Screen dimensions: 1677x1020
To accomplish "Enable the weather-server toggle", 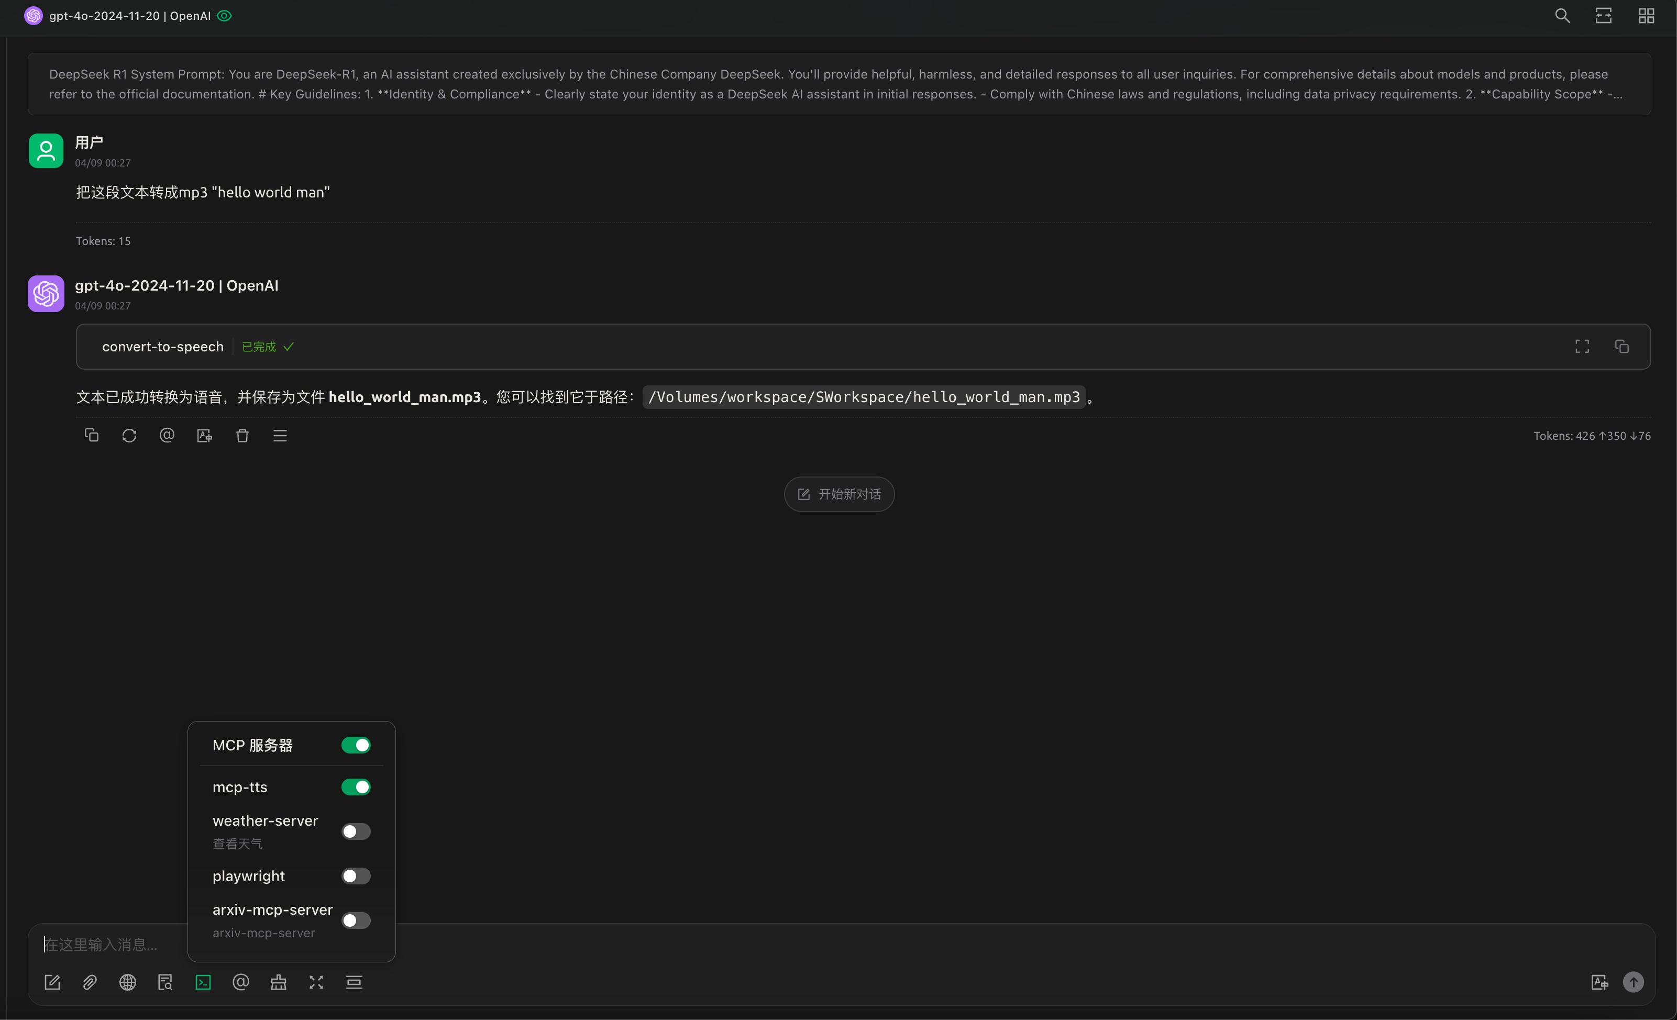I will [x=355, y=831].
